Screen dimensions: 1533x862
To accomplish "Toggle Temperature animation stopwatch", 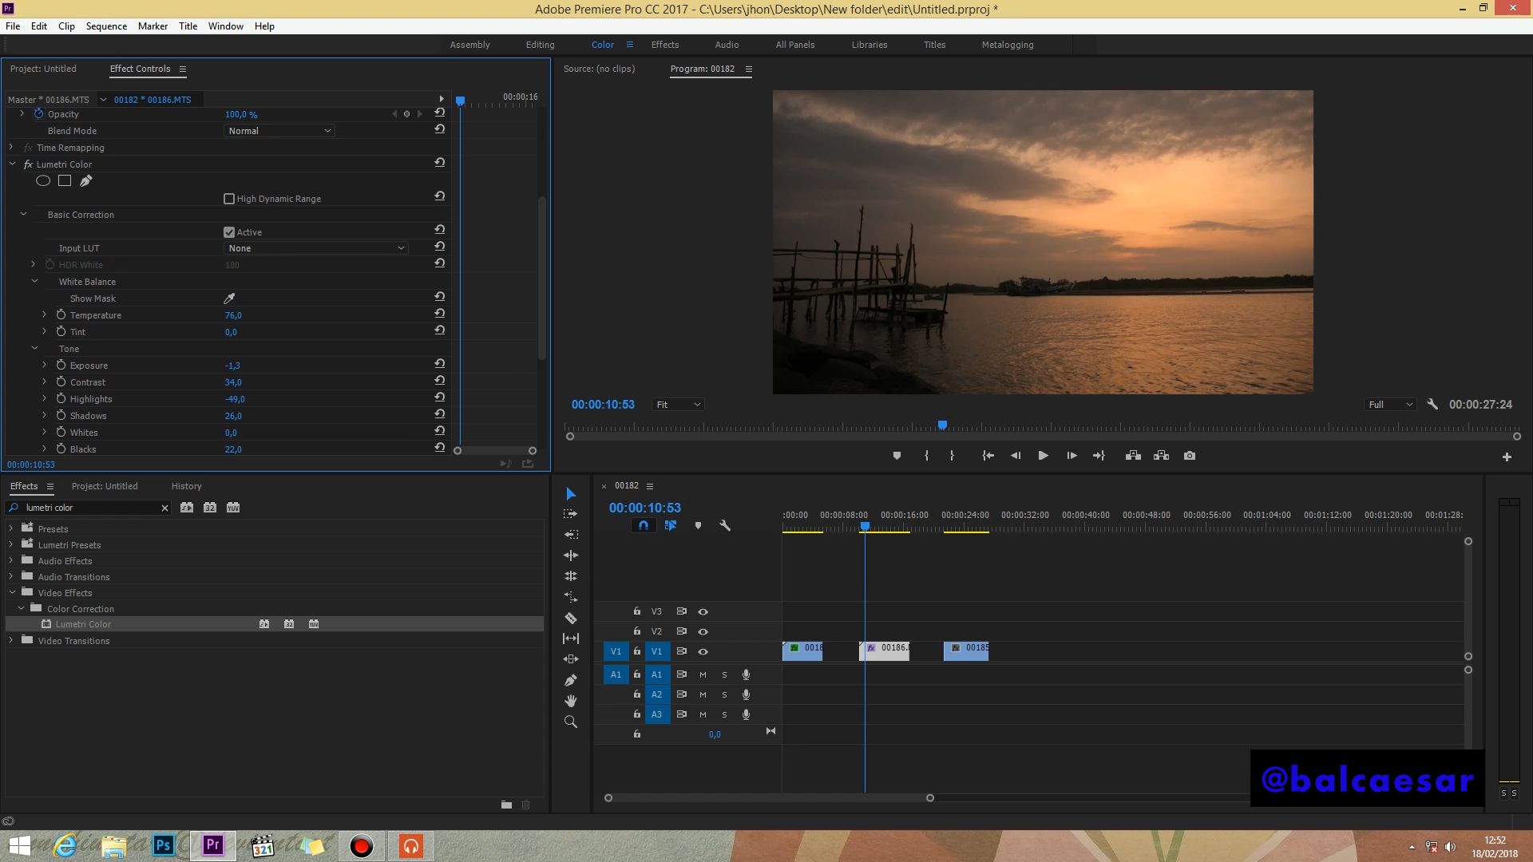I will click(x=61, y=315).
